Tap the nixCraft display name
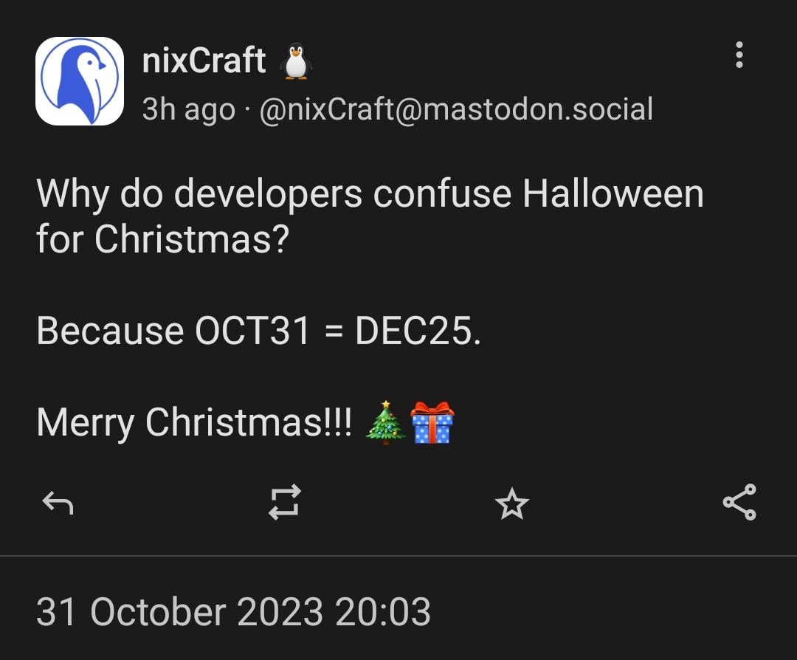The height and width of the screenshot is (660, 797). point(204,61)
